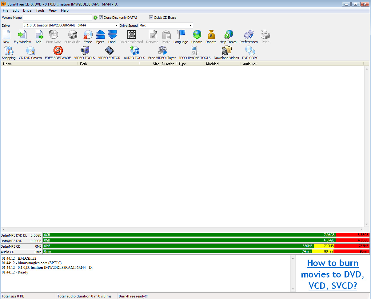
Task: Click the Data/MP3 DVD DL capacity bar
Action: 206,235
